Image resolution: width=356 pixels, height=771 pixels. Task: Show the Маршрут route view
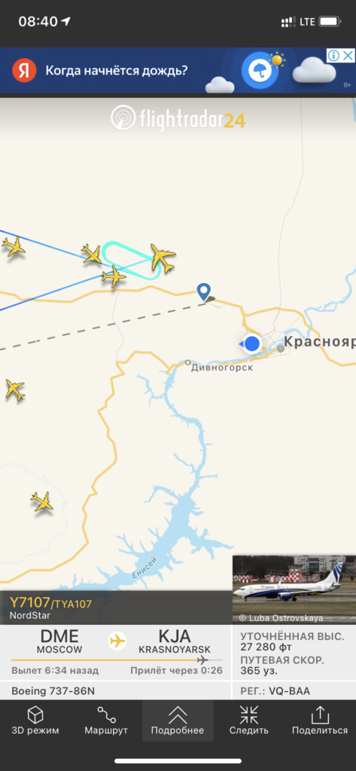click(106, 721)
